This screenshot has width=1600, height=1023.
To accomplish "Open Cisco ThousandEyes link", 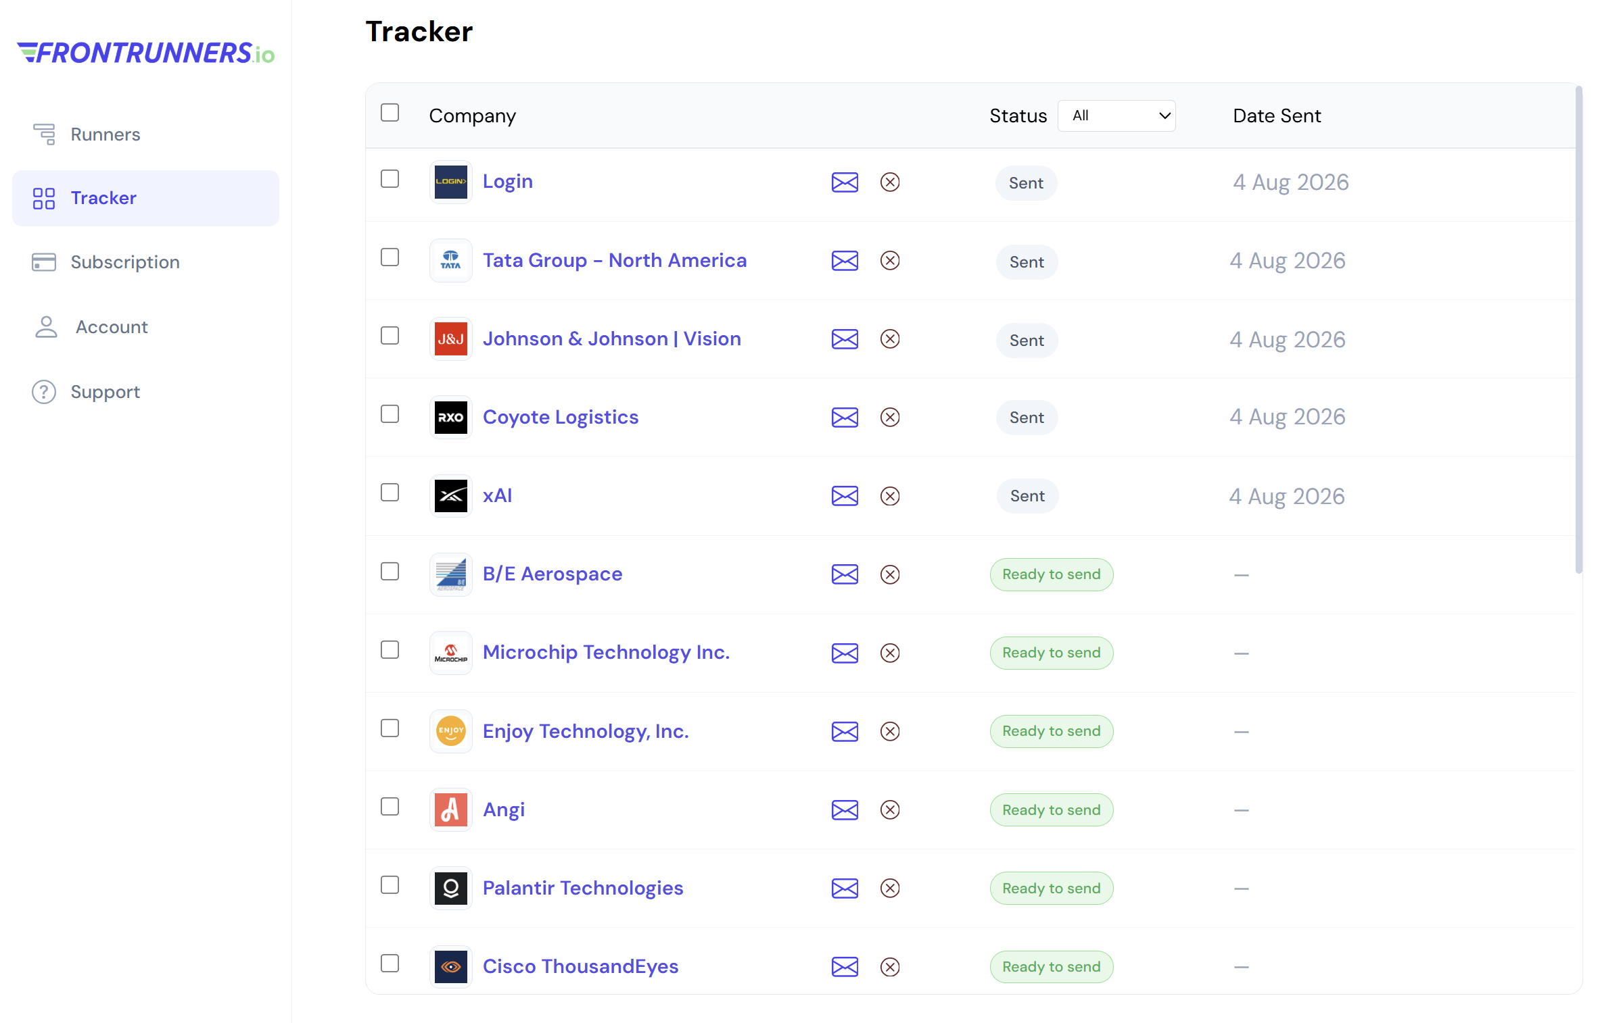I will tap(580, 966).
